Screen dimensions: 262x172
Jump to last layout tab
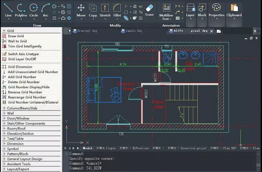coord(78,148)
